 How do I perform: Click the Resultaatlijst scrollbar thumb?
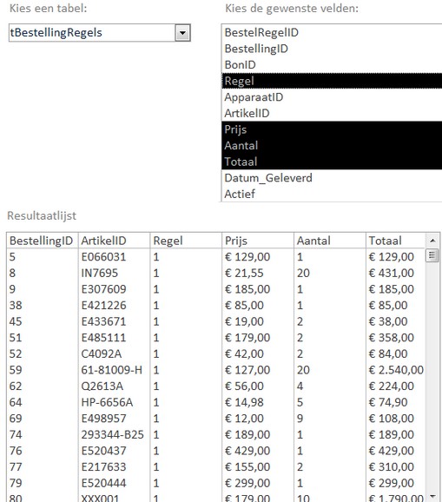[432, 255]
